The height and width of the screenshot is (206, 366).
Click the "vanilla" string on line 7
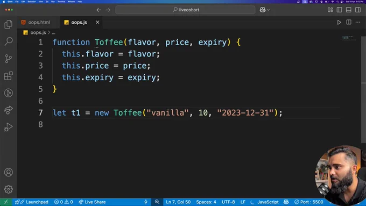(167, 113)
